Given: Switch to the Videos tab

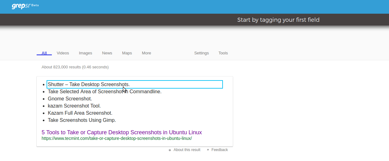Looking at the screenshot, I should click(63, 53).
